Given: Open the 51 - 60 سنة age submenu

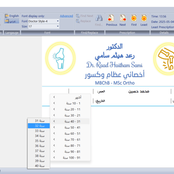Looking at the screenshot, I should pyautogui.click(x=70, y=134).
